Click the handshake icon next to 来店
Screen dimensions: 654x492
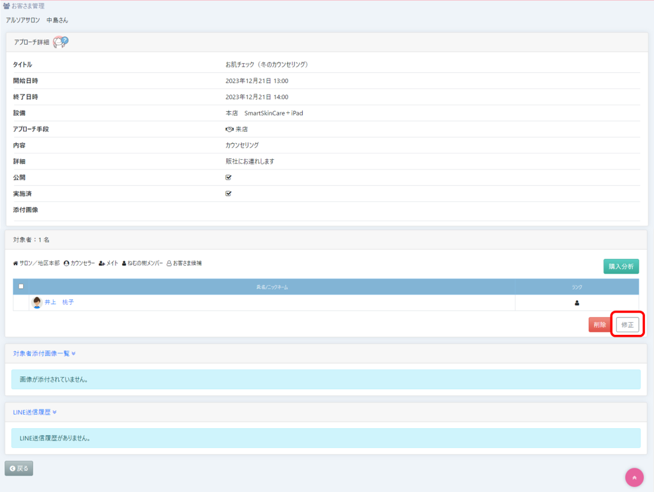tap(230, 129)
